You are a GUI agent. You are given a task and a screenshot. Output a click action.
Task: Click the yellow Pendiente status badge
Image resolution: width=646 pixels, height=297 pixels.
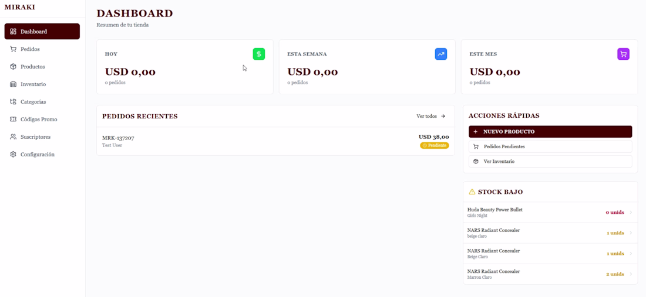pyautogui.click(x=435, y=145)
